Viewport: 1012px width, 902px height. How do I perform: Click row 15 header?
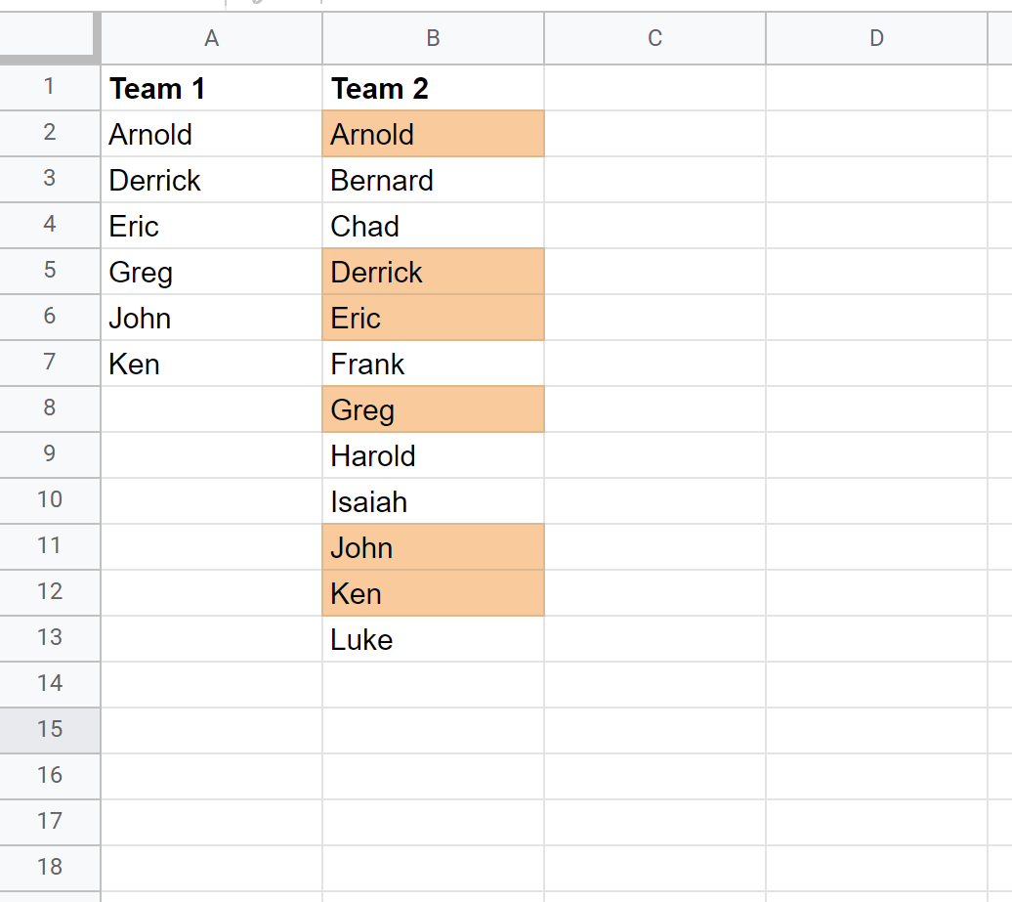click(x=49, y=730)
